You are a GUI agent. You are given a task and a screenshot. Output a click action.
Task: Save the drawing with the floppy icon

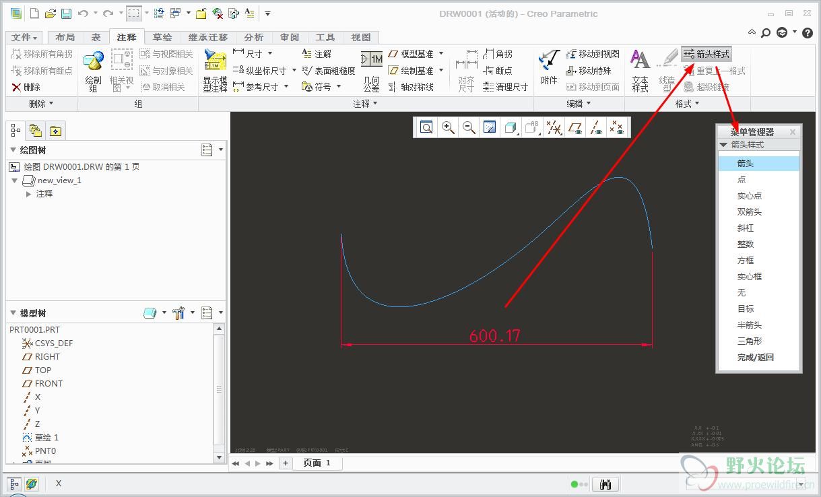[66, 13]
